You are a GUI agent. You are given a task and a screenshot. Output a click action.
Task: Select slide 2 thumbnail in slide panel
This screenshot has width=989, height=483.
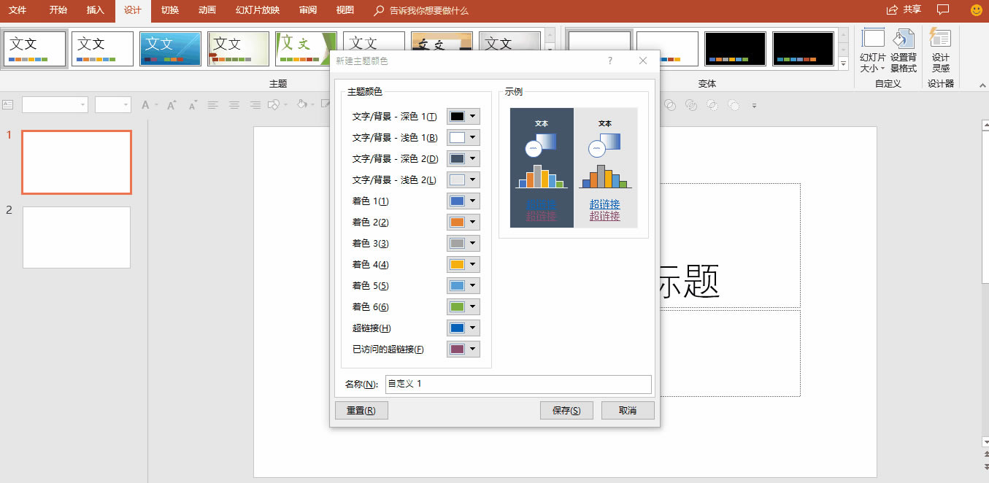coord(76,237)
